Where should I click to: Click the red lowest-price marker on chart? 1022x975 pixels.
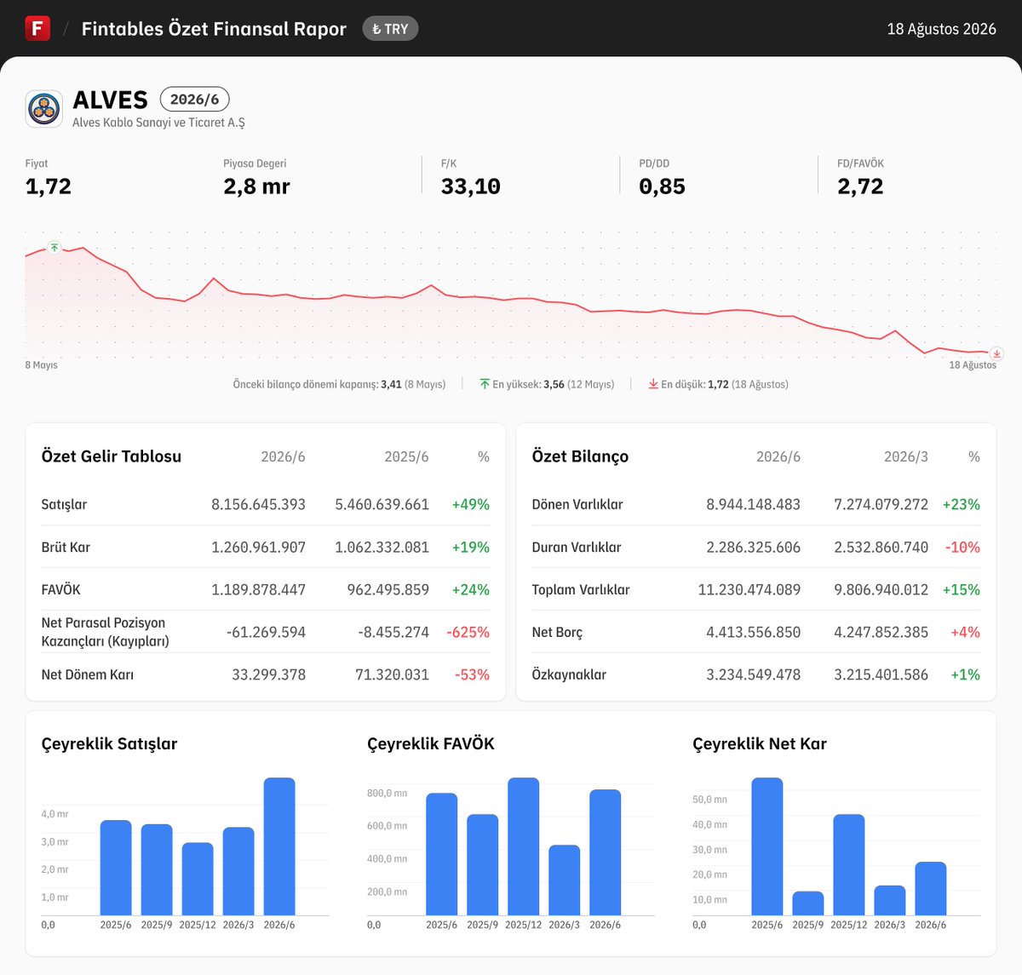[x=996, y=353]
